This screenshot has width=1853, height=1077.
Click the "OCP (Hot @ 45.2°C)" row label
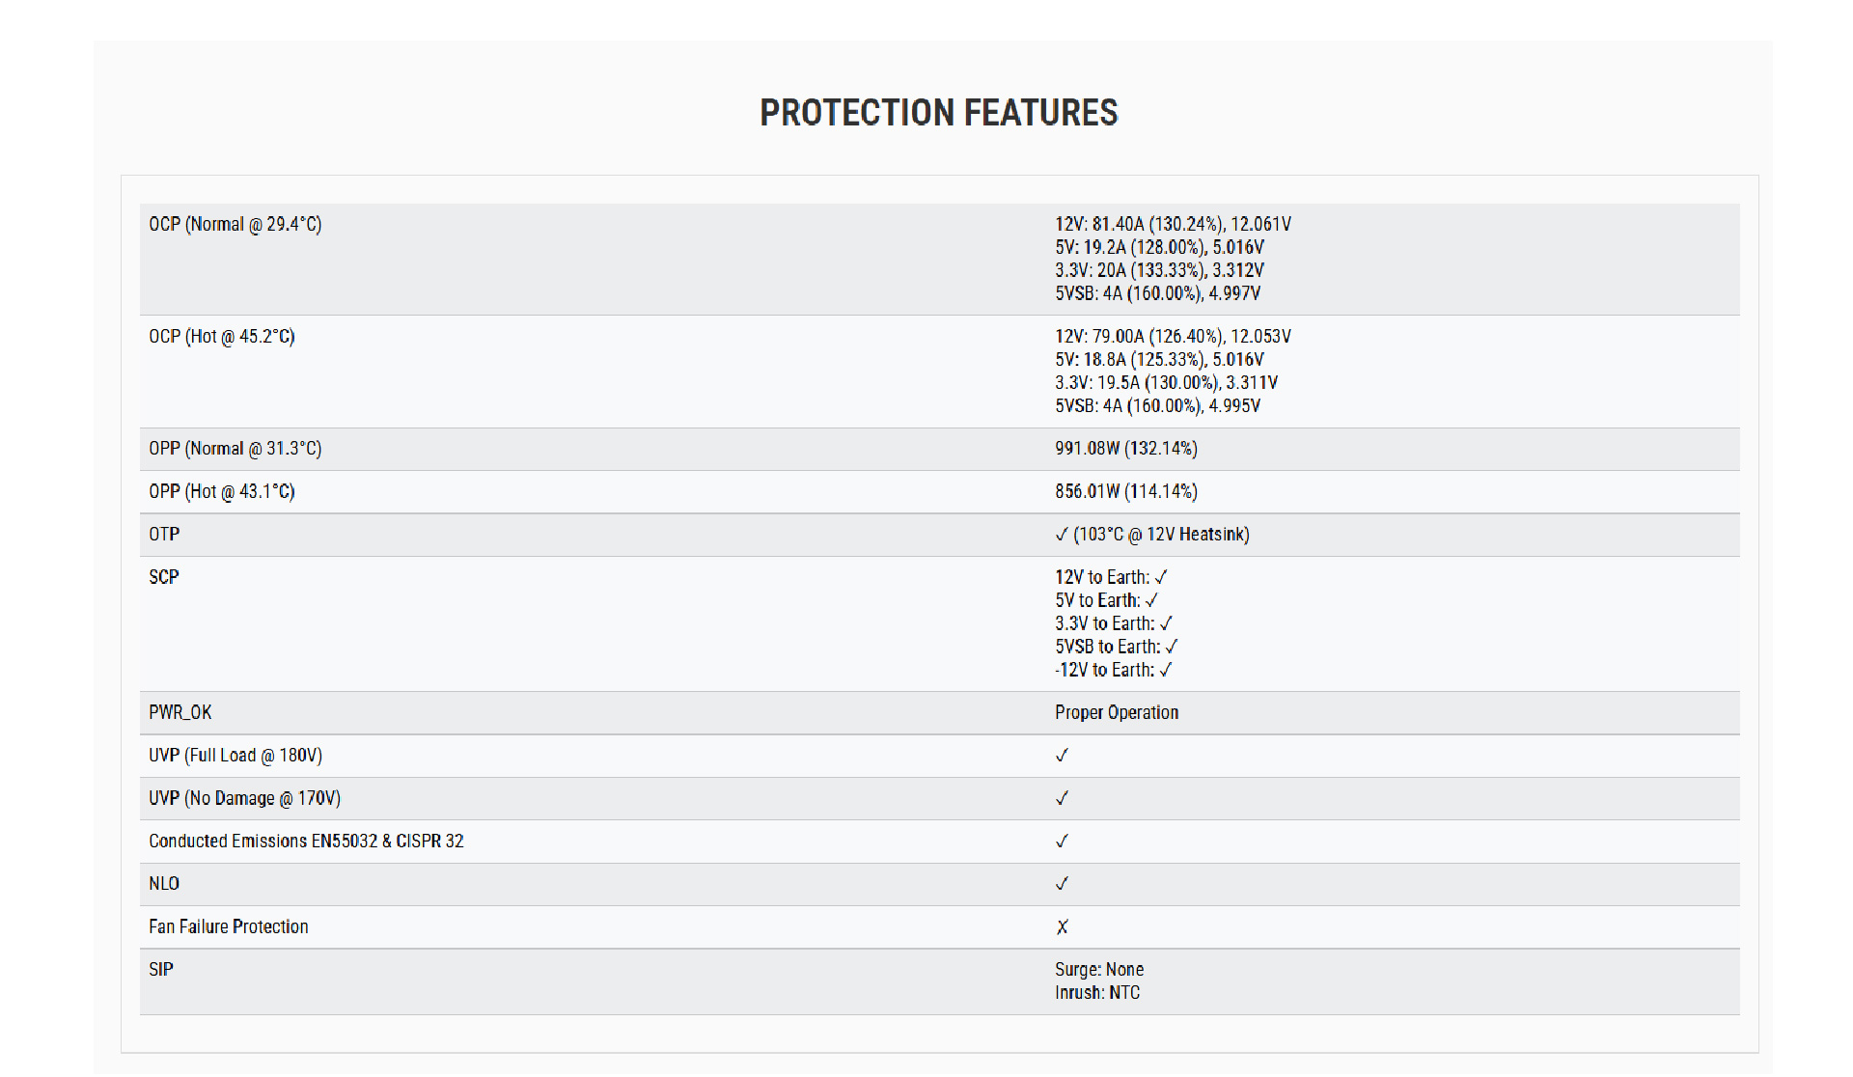tap(221, 337)
